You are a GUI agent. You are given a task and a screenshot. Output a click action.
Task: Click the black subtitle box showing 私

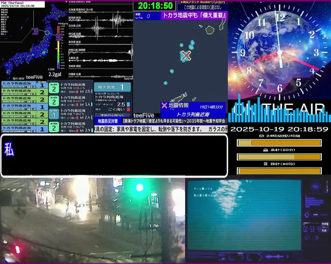[114, 155]
